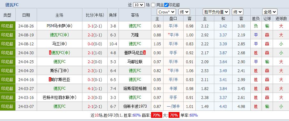Click the 3-1(2-1) score
This screenshot has width=289, height=121.
[x=95, y=26]
